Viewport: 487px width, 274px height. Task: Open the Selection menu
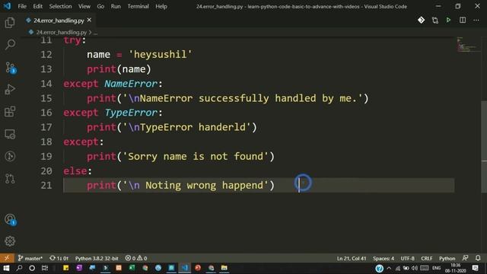click(x=60, y=6)
